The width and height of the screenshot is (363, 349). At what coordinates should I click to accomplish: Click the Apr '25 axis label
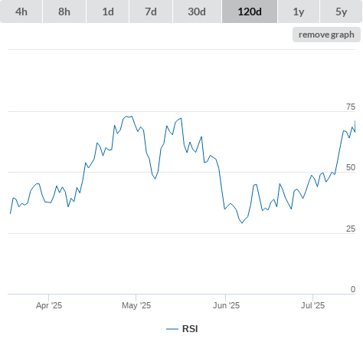point(49,305)
